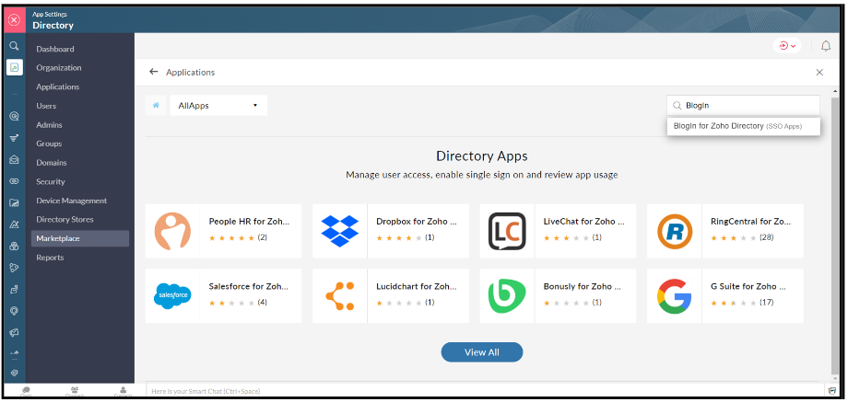
Task: Click the icon at Smart Chat bar's right end
Action: coord(832,391)
